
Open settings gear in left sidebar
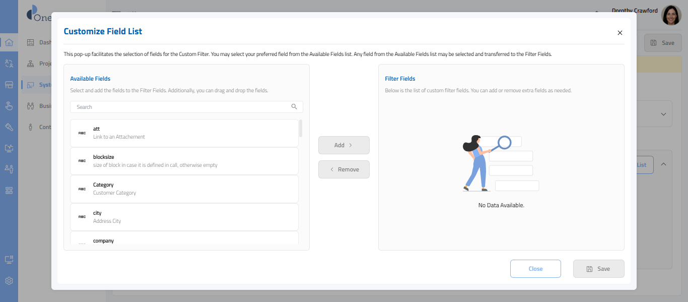9,281
